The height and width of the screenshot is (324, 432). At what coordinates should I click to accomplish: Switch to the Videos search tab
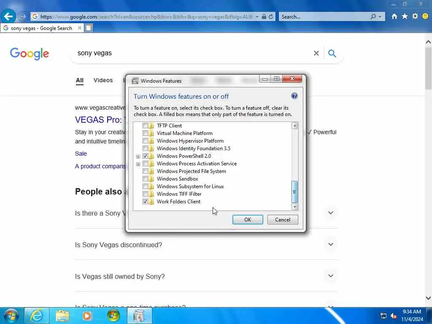click(x=103, y=80)
